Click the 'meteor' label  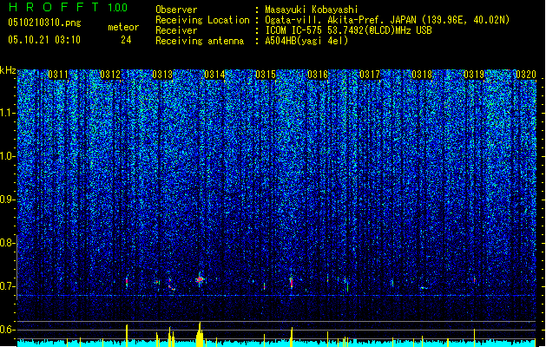[123, 27]
